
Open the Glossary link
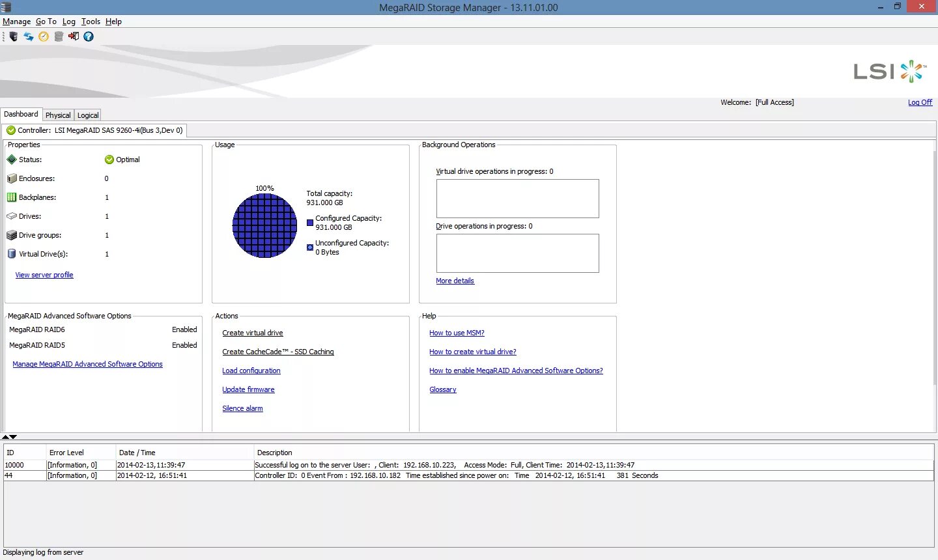pos(443,389)
